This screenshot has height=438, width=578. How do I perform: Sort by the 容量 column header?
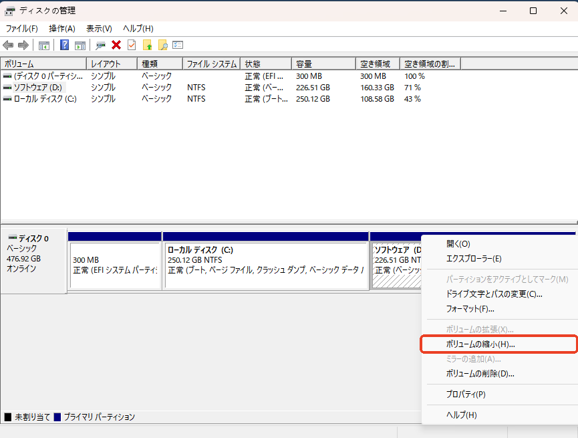323,64
